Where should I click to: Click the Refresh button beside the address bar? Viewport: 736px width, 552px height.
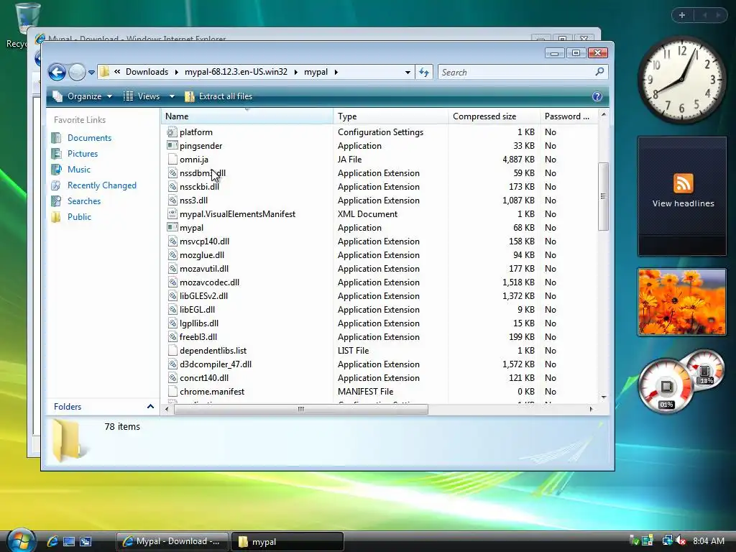coord(424,73)
